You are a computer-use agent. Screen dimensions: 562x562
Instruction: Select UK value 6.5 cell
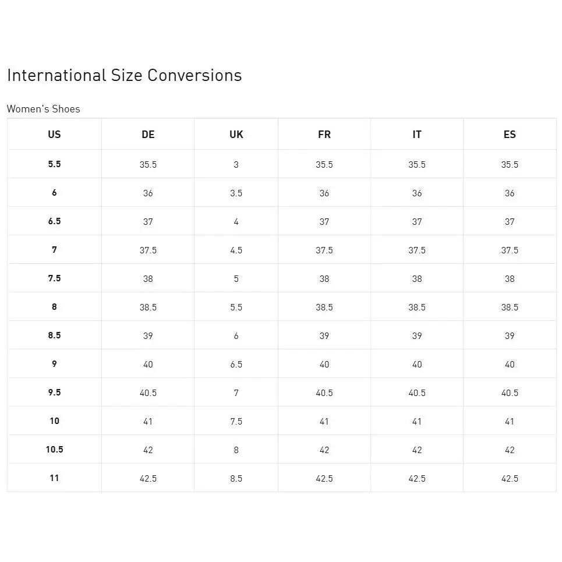tap(236, 364)
